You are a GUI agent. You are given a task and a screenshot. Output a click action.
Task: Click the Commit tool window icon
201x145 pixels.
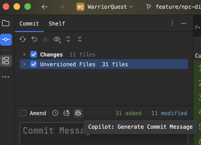(x=6, y=40)
